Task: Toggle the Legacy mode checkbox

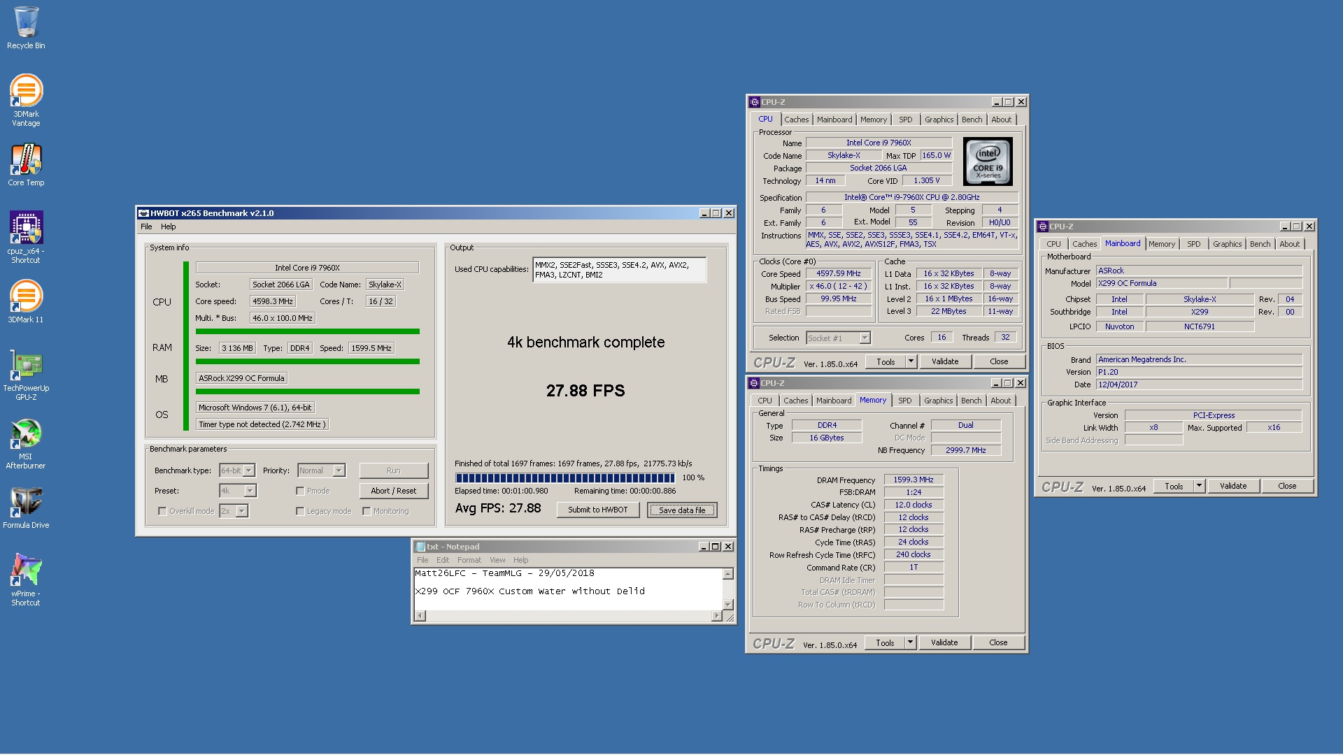Action: (300, 511)
